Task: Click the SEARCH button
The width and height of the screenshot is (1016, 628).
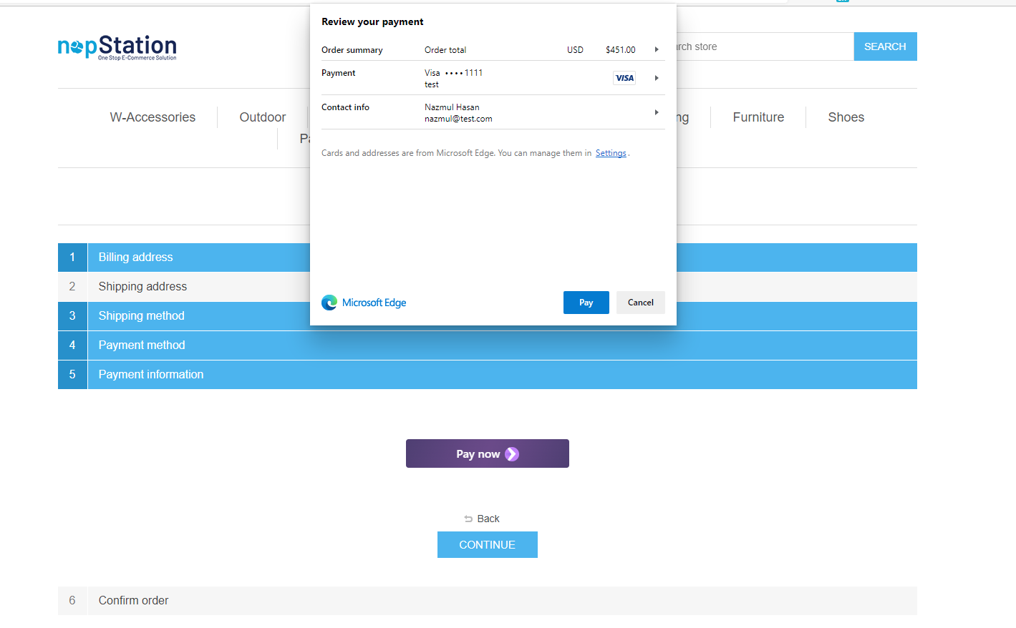Action: pyautogui.click(x=885, y=46)
